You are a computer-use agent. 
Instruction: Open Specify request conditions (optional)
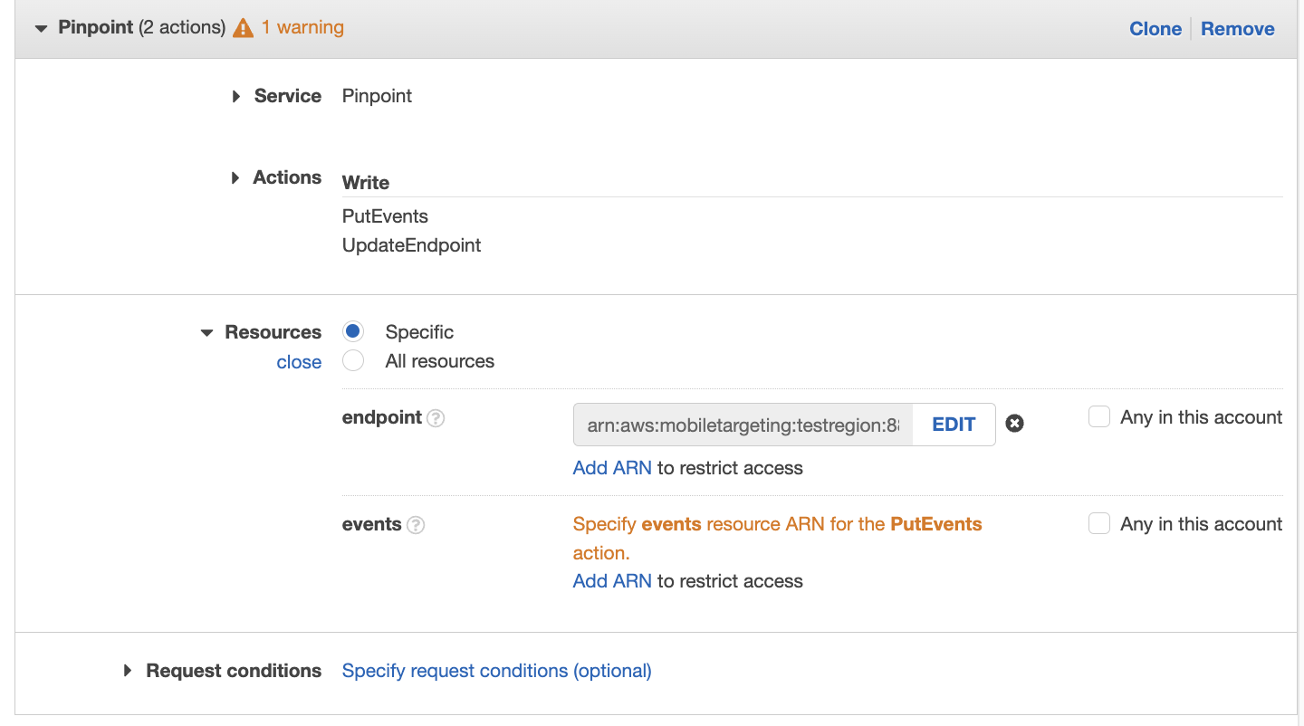click(x=496, y=671)
